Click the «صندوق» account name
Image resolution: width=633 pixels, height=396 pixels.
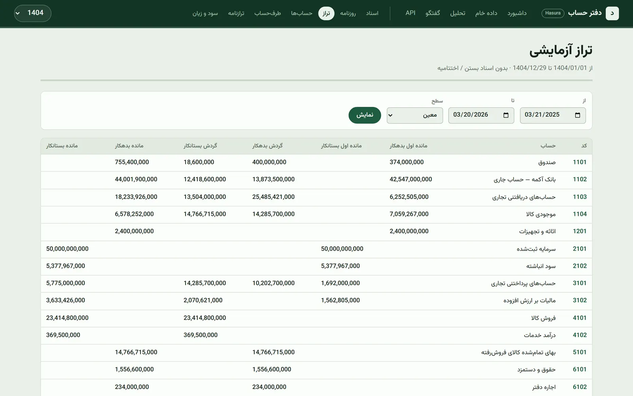click(x=547, y=162)
